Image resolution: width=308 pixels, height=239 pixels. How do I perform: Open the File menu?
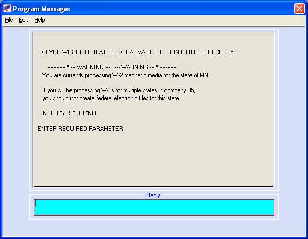pyautogui.click(x=9, y=20)
